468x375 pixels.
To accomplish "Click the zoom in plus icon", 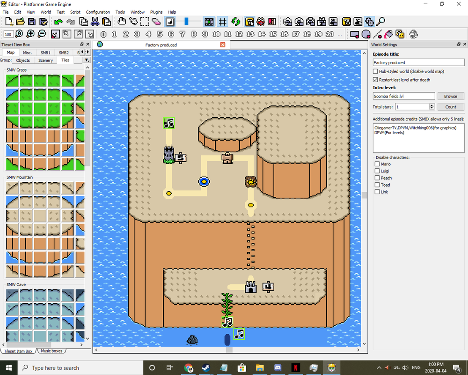I will pos(30,34).
